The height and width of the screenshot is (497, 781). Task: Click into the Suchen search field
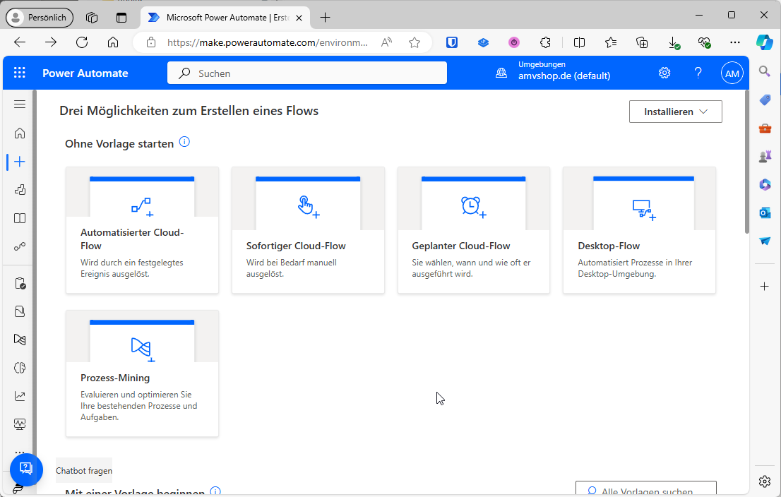(306, 73)
